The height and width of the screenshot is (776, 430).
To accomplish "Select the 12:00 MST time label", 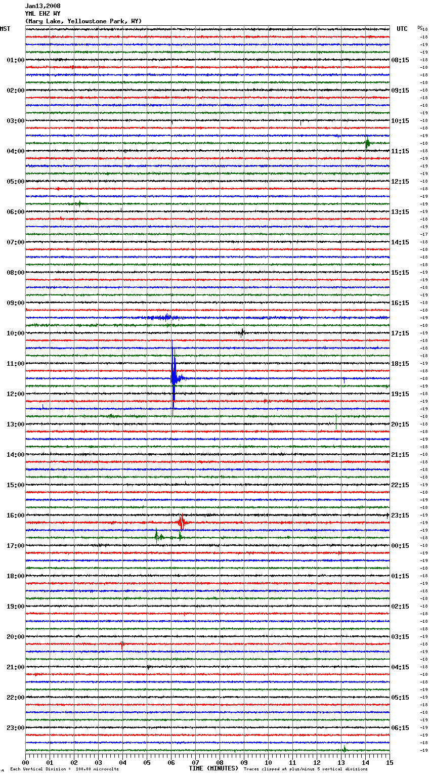I will tap(16, 394).
